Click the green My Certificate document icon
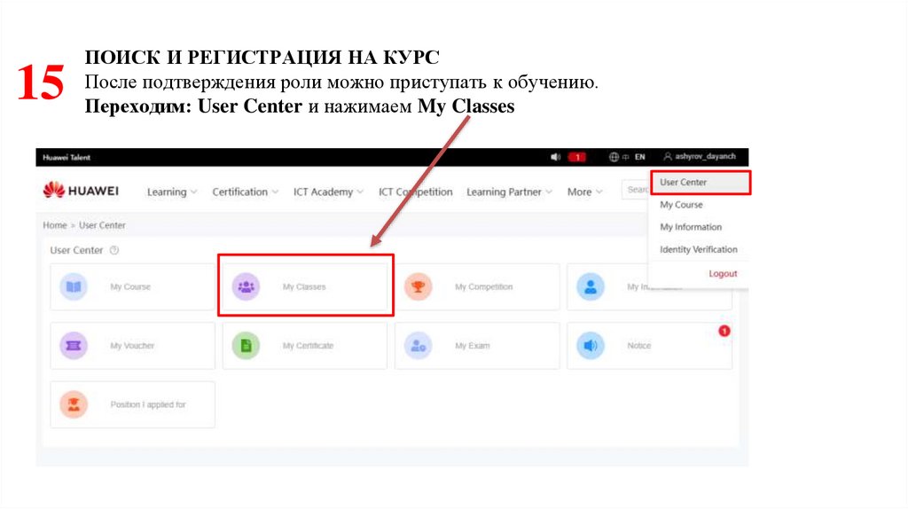Screen dimensions: 908x509 pyautogui.click(x=247, y=346)
